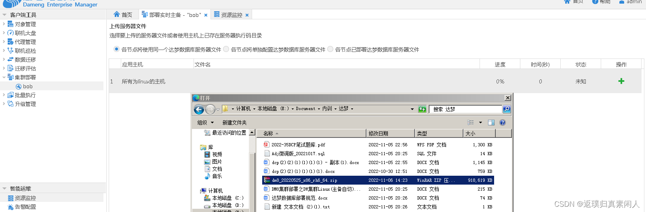
Task: Click the green plus add-file icon
Action: point(621,81)
